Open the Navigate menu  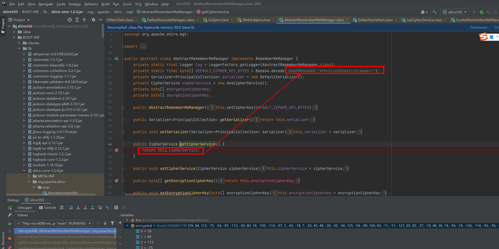(46, 4)
